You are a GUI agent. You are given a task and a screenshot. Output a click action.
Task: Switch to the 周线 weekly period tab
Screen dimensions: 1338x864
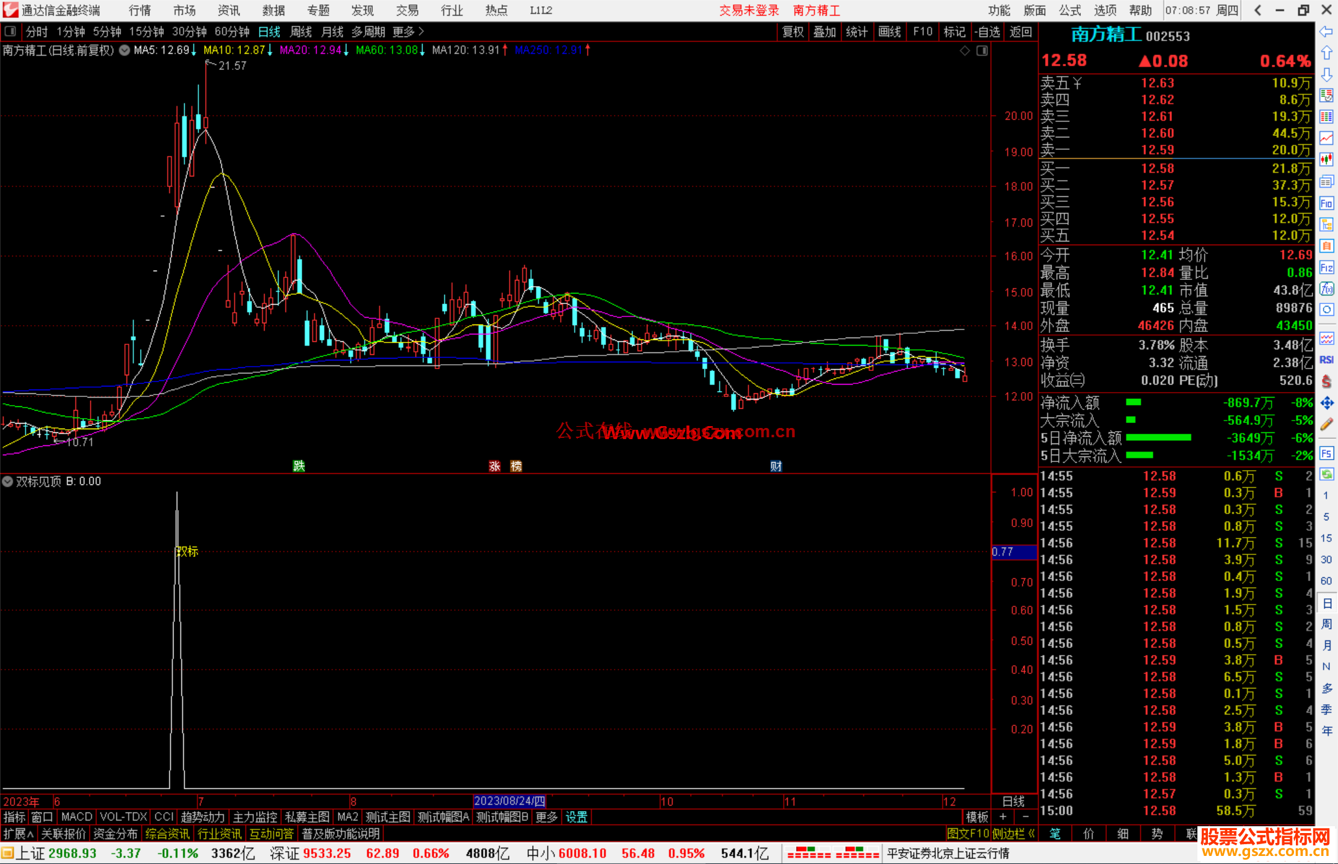(300, 32)
